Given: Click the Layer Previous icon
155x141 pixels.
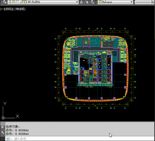Looking at the screenshot, I should point(87,2).
